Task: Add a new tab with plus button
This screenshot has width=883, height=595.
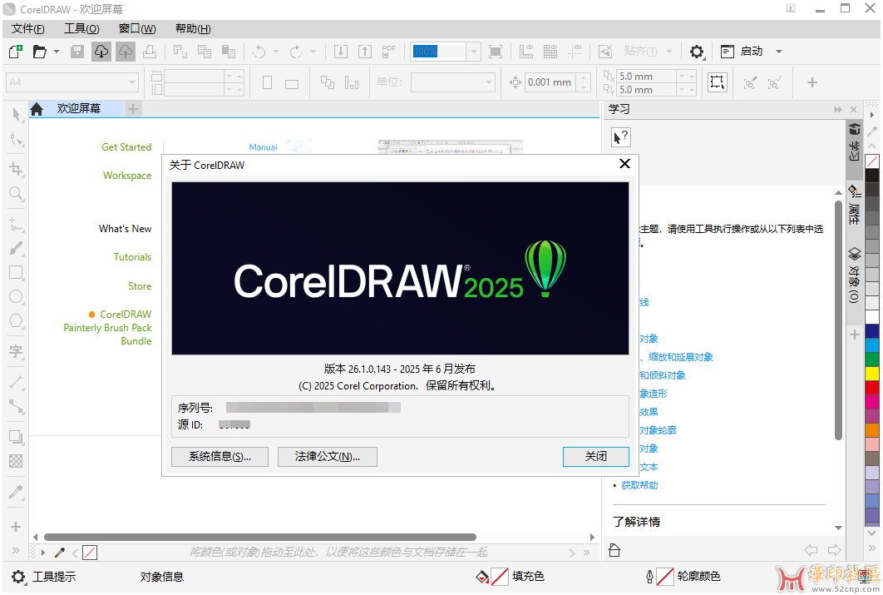Action: (133, 109)
